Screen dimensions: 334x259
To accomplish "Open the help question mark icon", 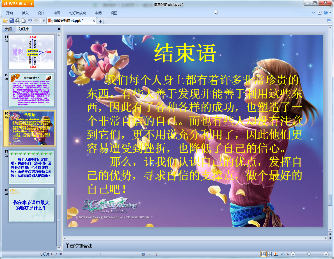I will tap(326, 13).
